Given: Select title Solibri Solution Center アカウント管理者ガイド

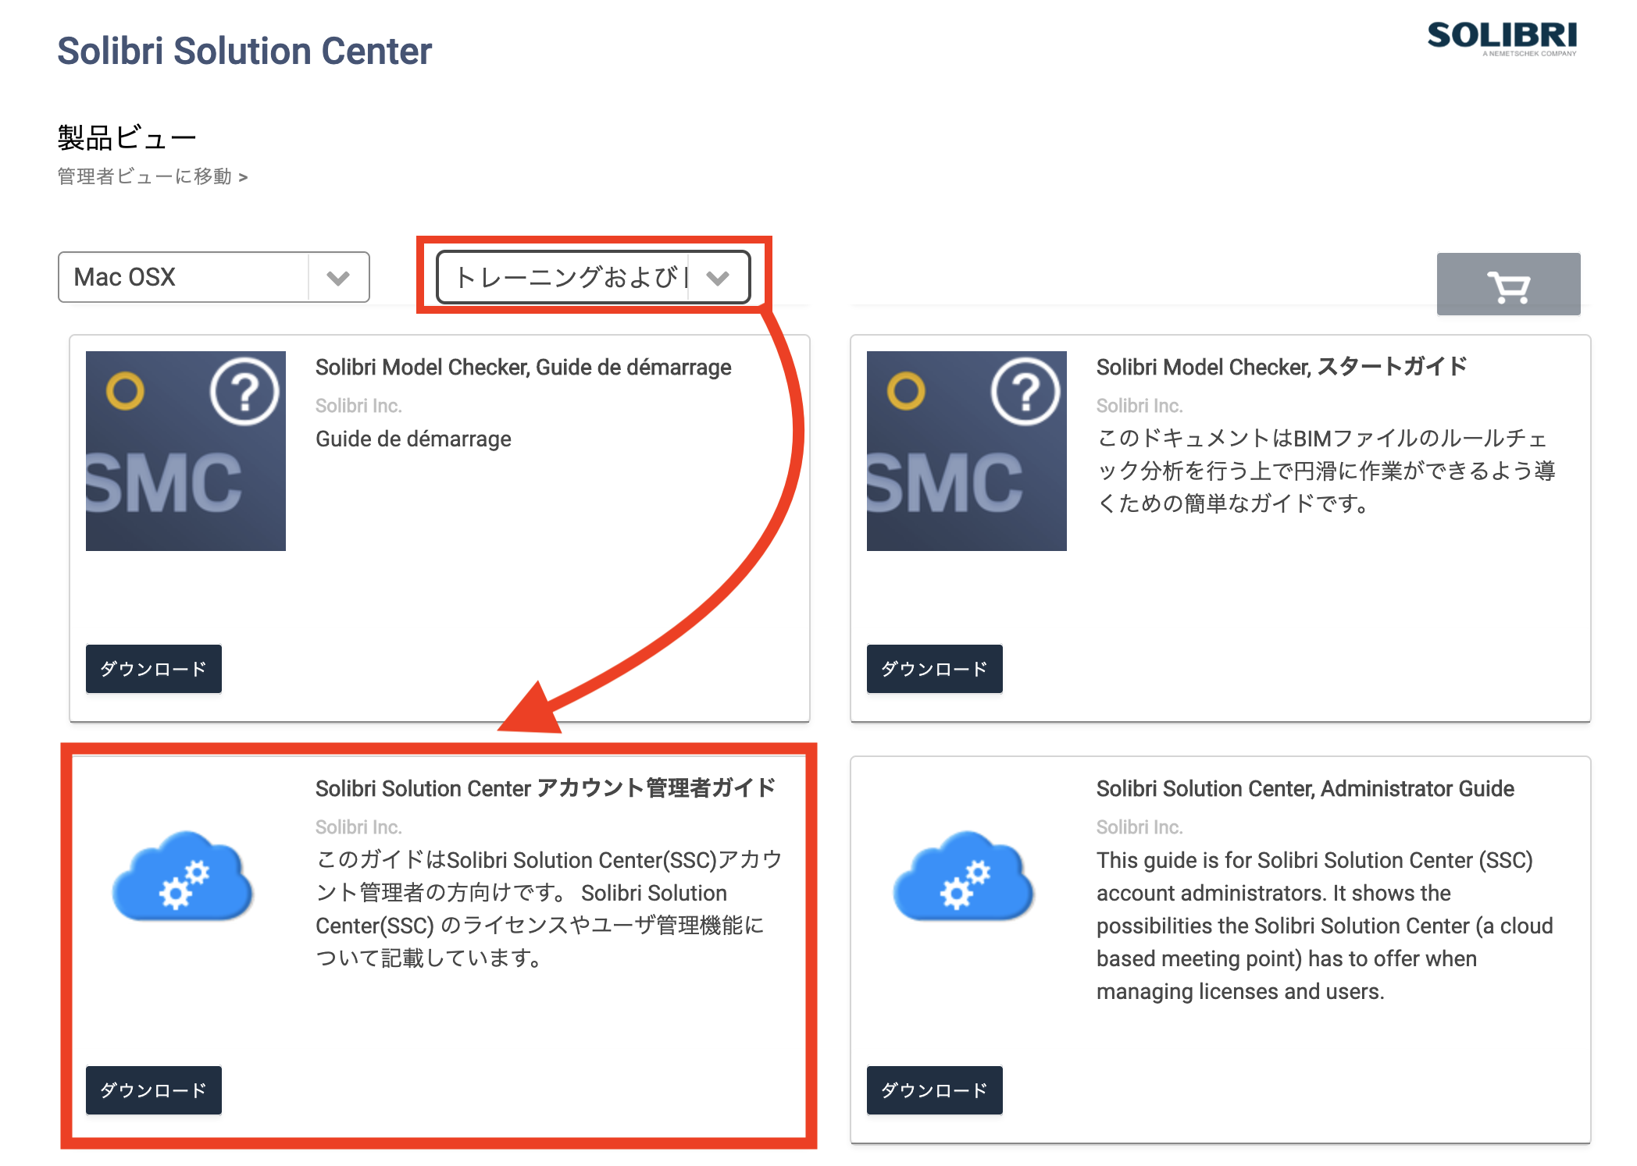Looking at the screenshot, I should [x=545, y=788].
